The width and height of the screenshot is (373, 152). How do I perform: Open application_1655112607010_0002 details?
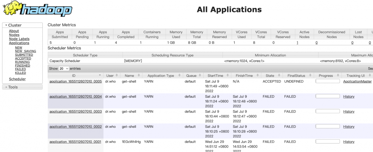pyautogui.click(x=76, y=127)
